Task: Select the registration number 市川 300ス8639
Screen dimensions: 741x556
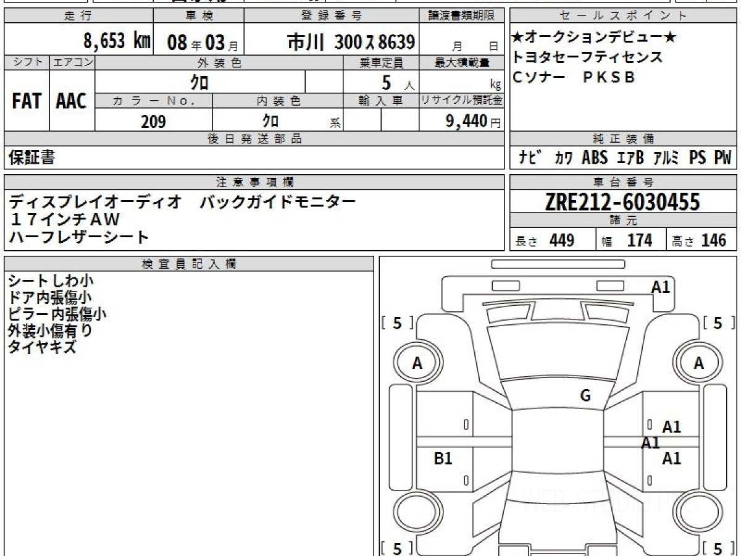Action: [350, 41]
